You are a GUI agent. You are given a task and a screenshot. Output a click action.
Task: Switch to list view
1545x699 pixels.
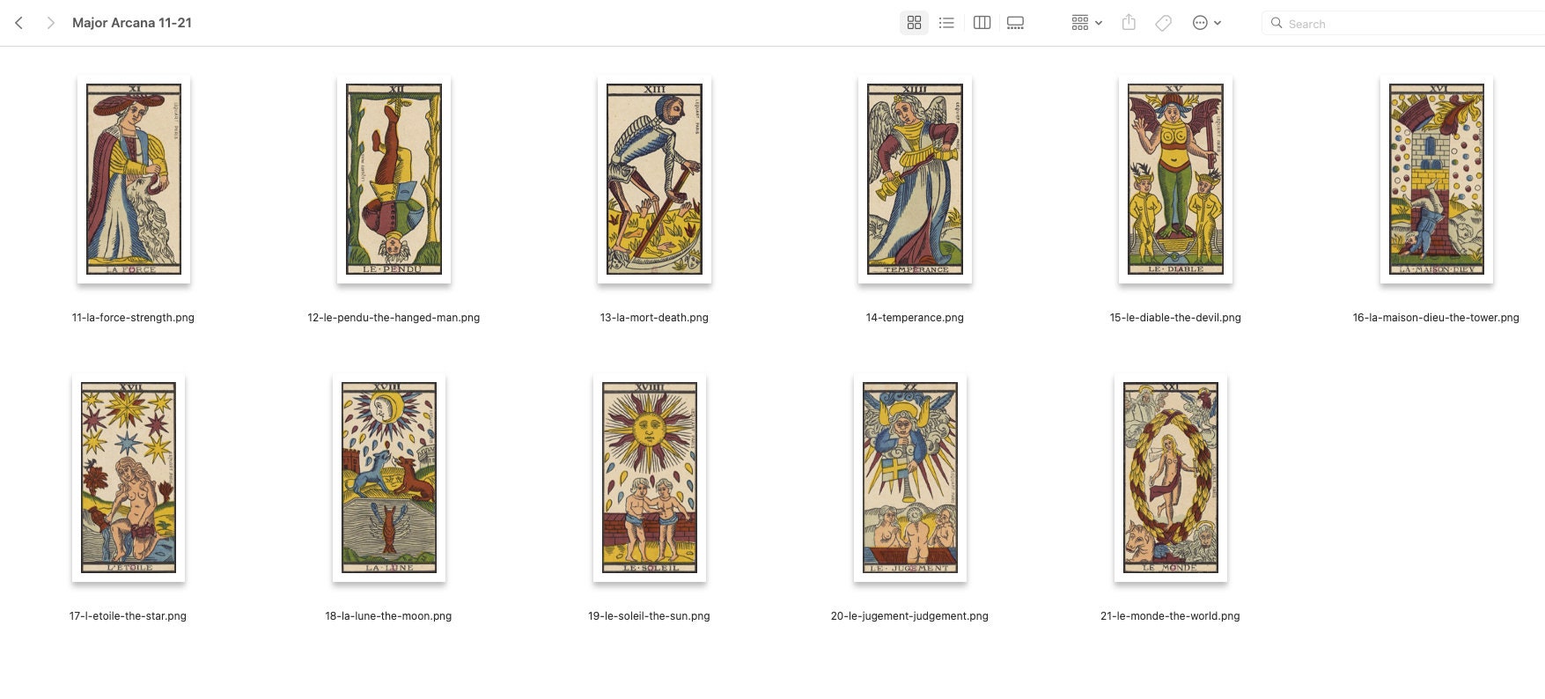pyautogui.click(x=946, y=23)
